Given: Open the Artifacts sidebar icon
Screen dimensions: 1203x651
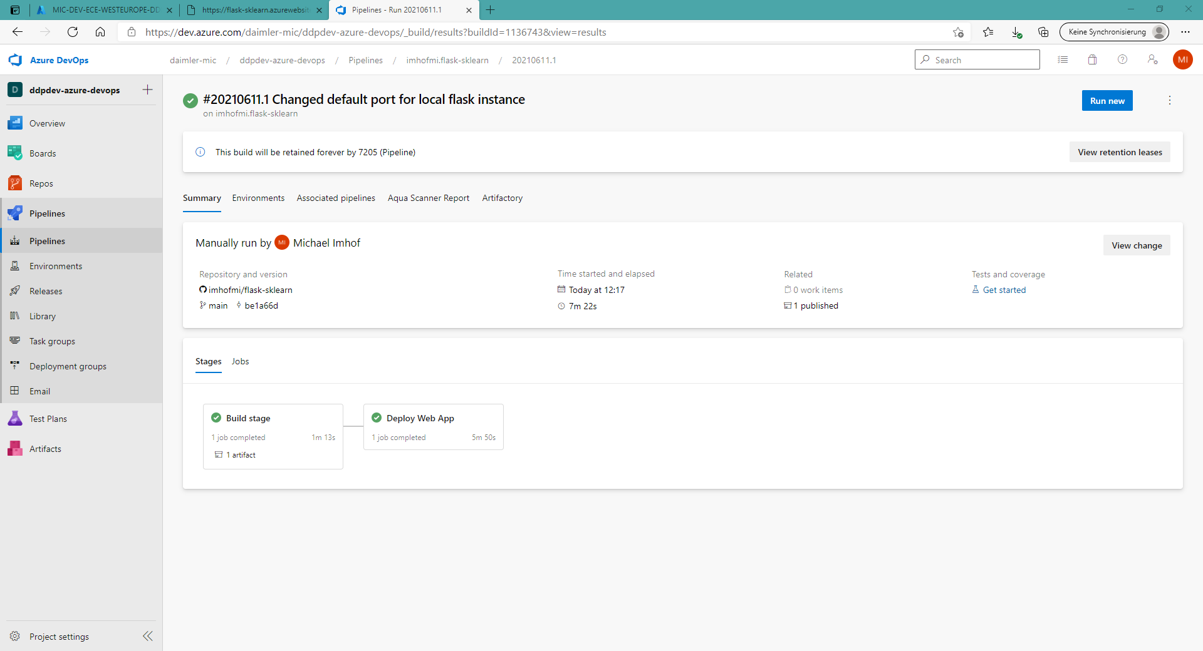Looking at the screenshot, I should 15,449.
